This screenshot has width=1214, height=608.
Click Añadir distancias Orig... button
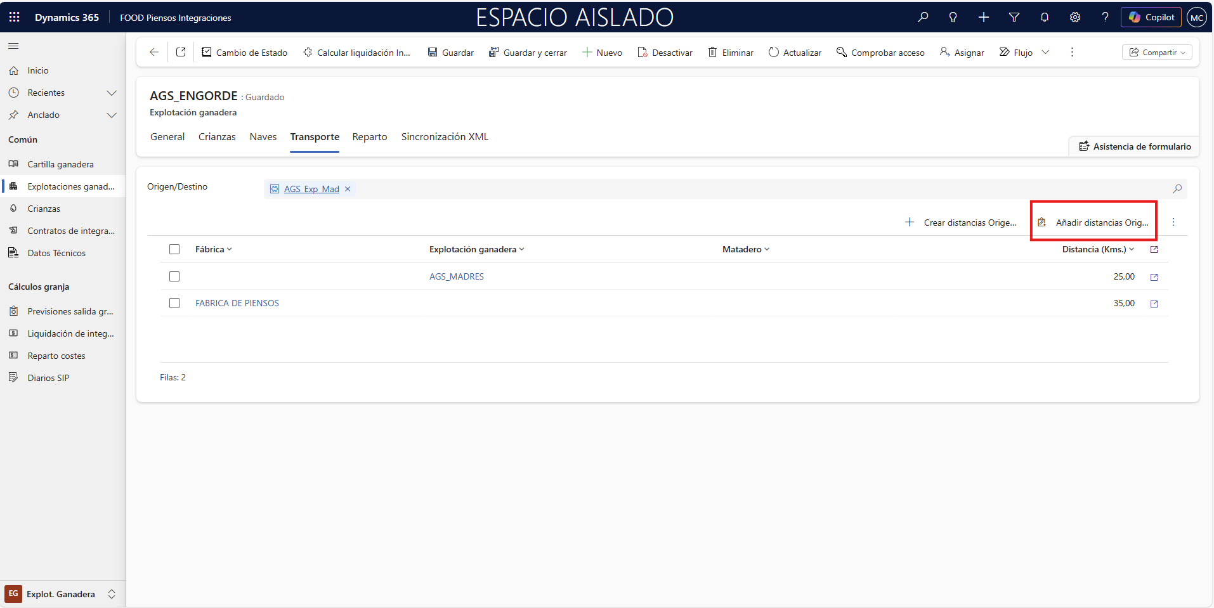pos(1093,223)
